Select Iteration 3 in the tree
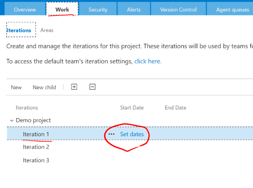Viewport: 253px width, 188px height. 36,160
